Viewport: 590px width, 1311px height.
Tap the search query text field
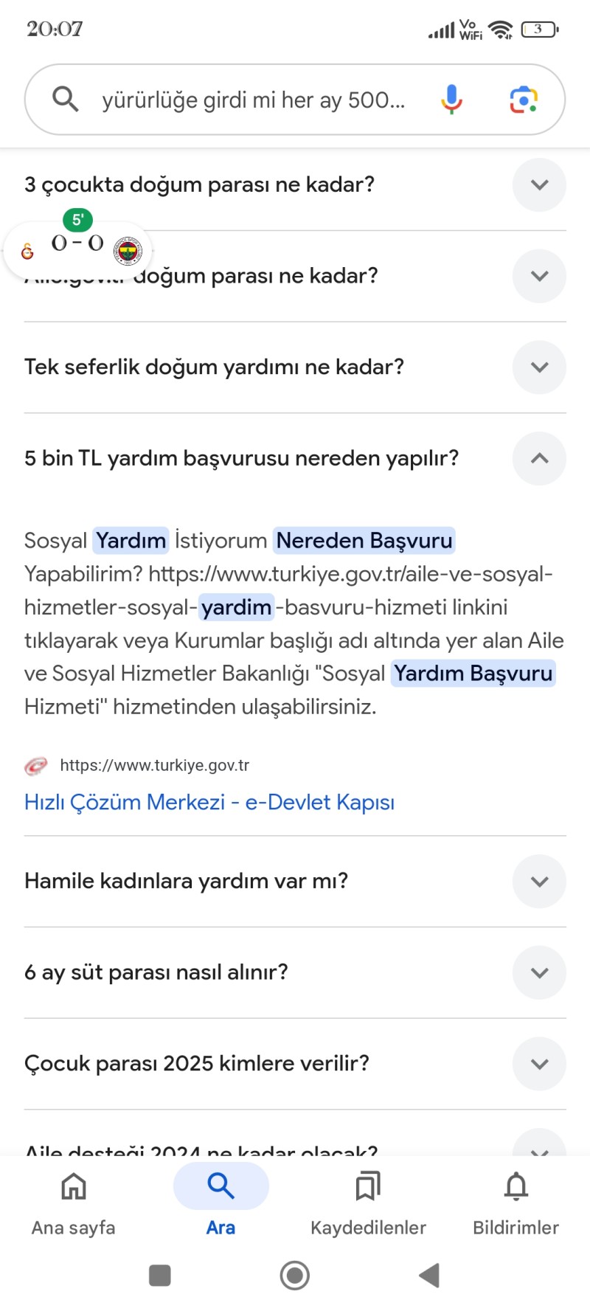click(x=254, y=100)
